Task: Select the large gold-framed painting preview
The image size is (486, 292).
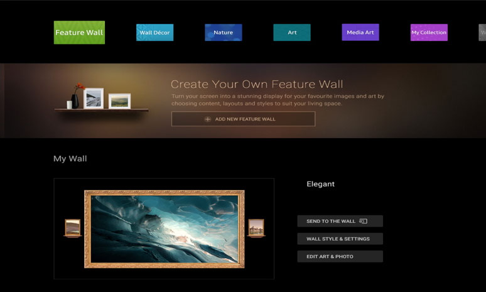Action: 164,229
